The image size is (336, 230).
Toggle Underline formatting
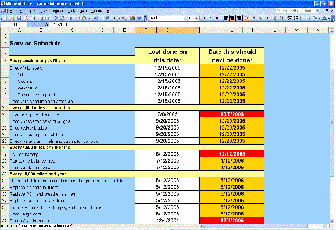click(x=217, y=18)
